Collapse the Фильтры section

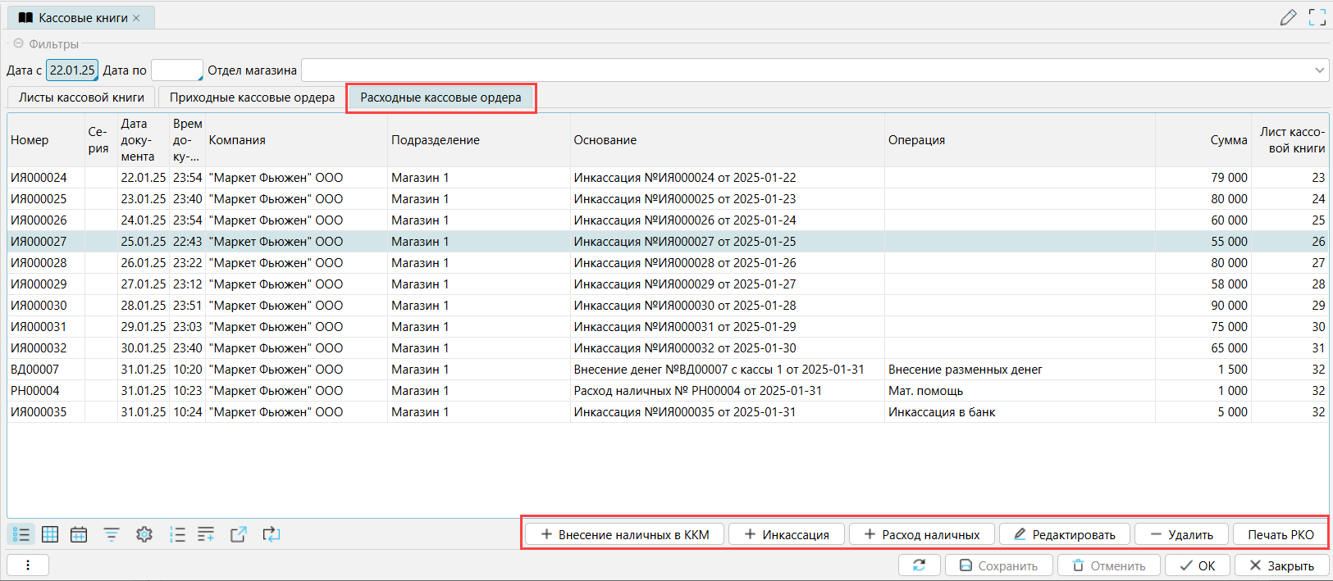pos(18,43)
